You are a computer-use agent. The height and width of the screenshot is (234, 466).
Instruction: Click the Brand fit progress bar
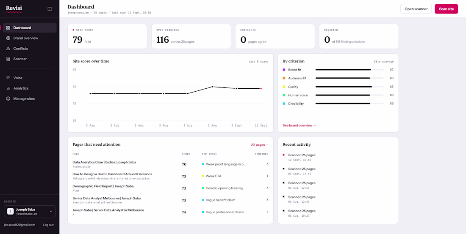349,70
